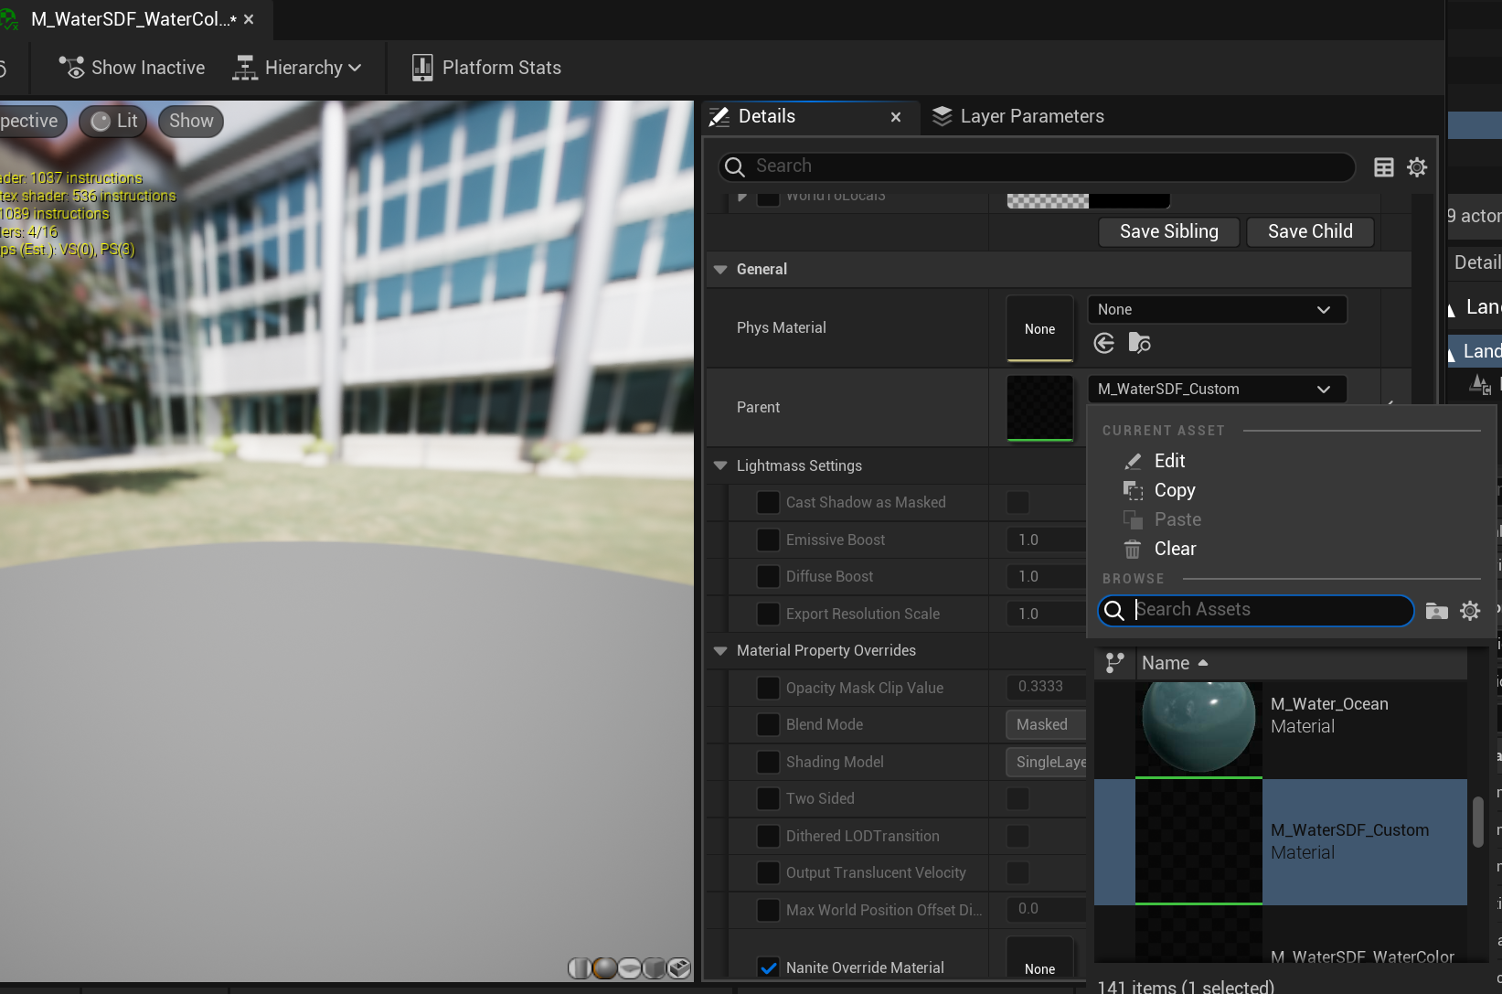Set preview mesh to cylinder
1502x994 pixels.
(x=580, y=967)
